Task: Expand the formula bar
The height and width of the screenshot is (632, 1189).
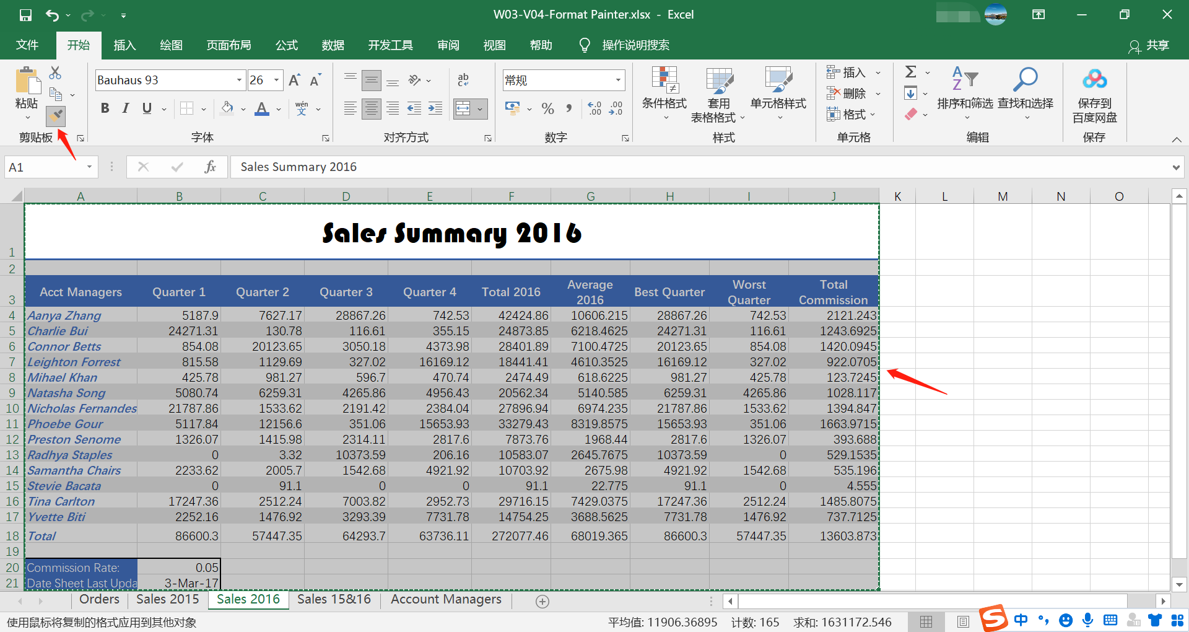Action: pyautogui.click(x=1176, y=167)
